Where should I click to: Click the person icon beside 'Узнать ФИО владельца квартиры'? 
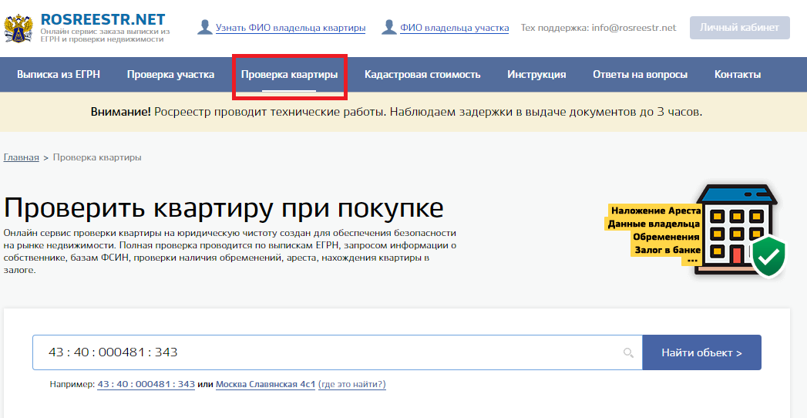click(x=205, y=27)
